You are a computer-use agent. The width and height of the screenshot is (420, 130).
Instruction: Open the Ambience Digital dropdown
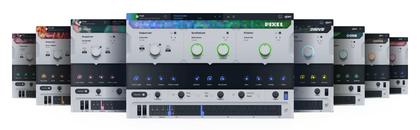[x=252, y=96]
